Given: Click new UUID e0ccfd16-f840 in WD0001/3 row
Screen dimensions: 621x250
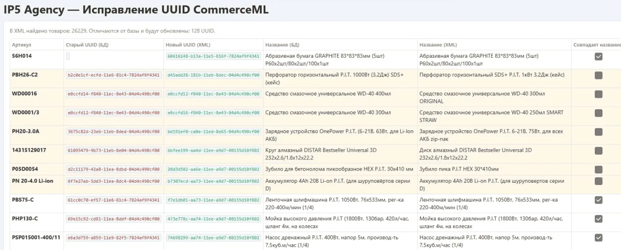Looking at the screenshot, I should pos(213,113).
